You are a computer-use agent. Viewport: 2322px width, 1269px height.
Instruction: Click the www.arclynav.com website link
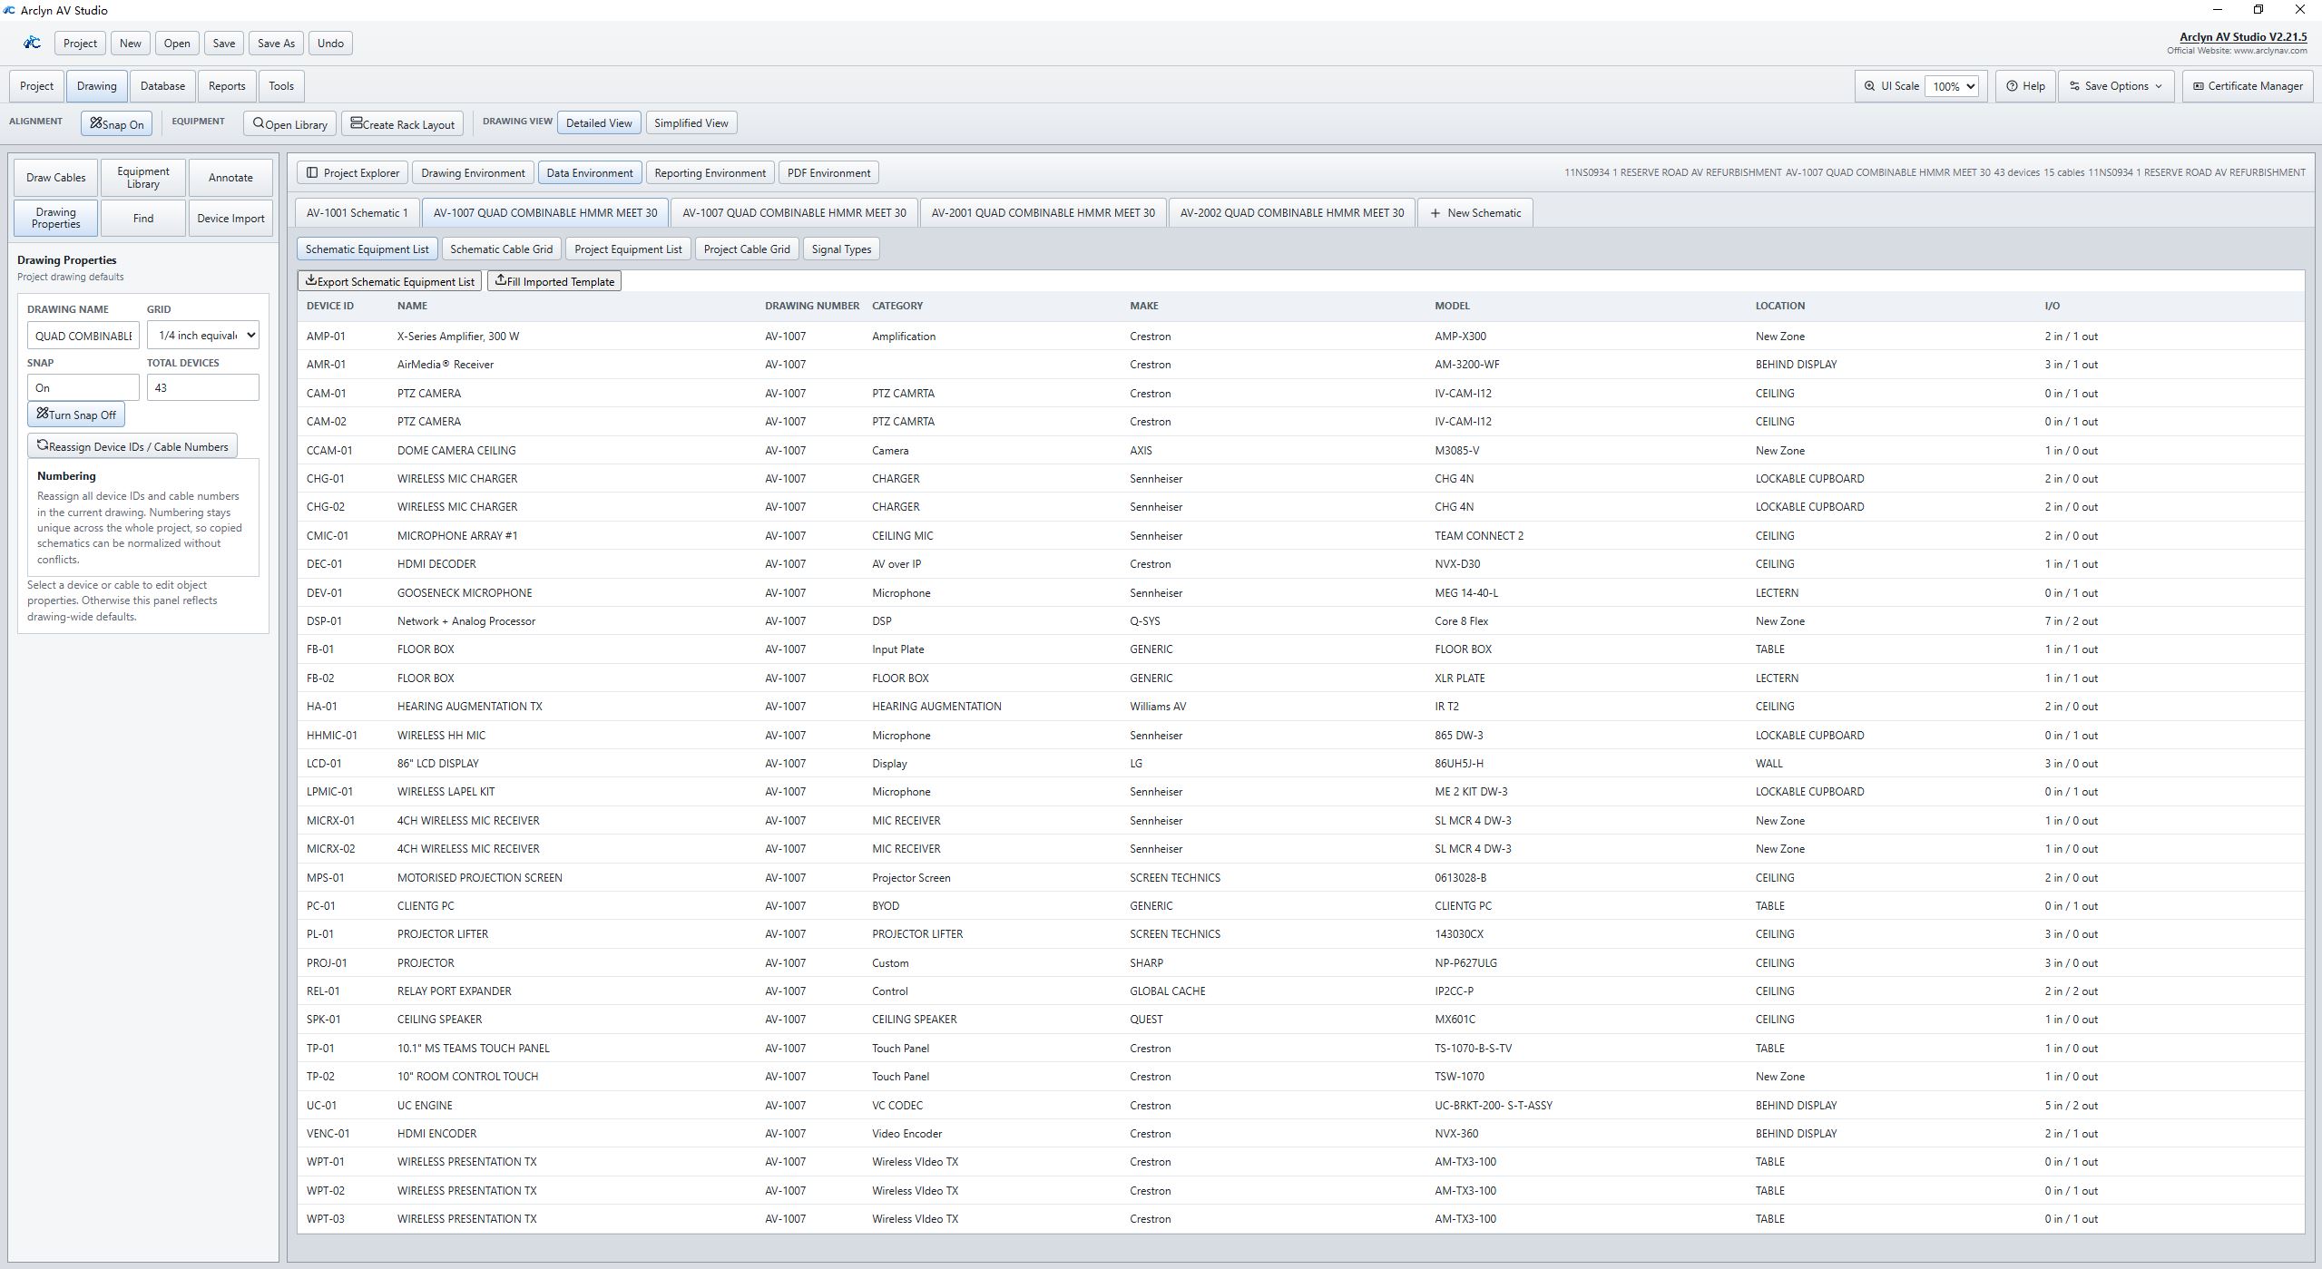pyautogui.click(x=2269, y=51)
